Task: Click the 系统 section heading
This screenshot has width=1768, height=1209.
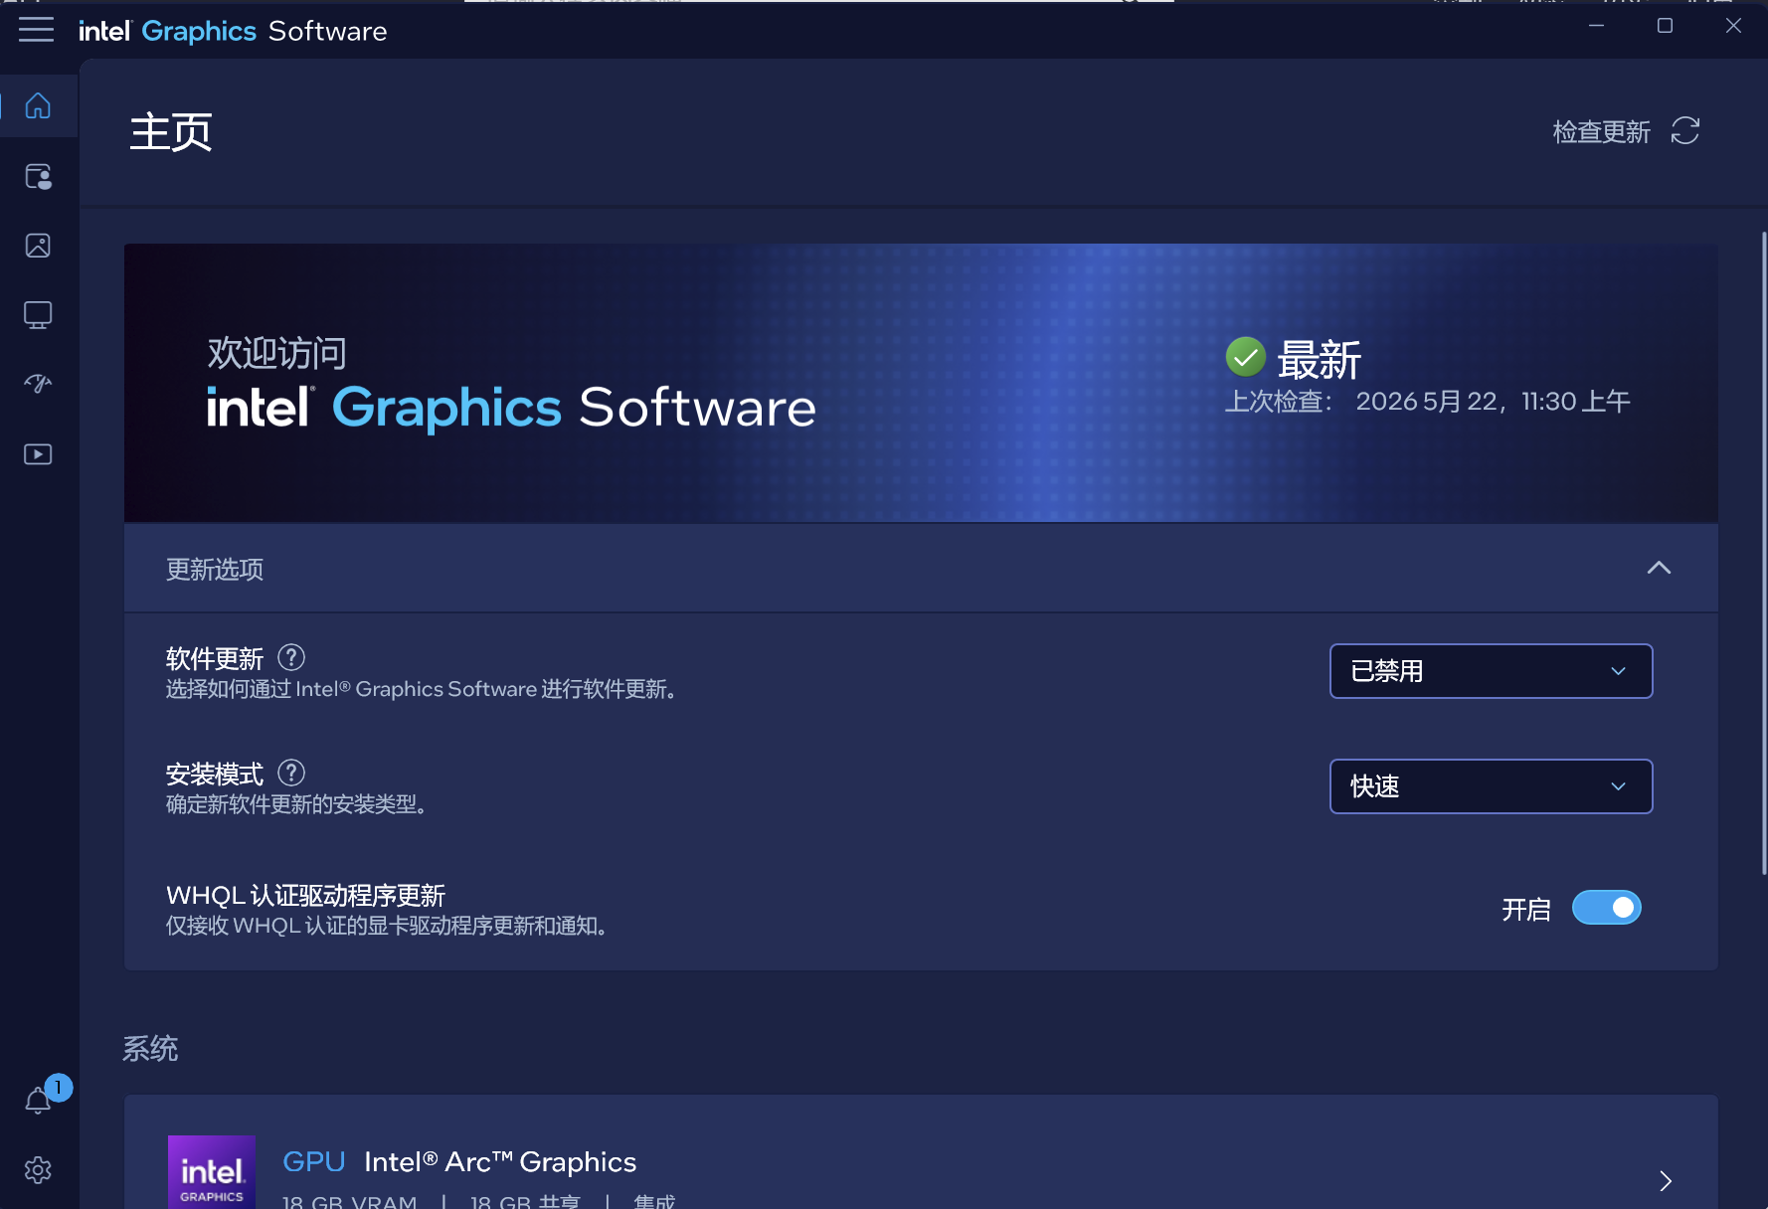Action: click(x=150, y=1049)
